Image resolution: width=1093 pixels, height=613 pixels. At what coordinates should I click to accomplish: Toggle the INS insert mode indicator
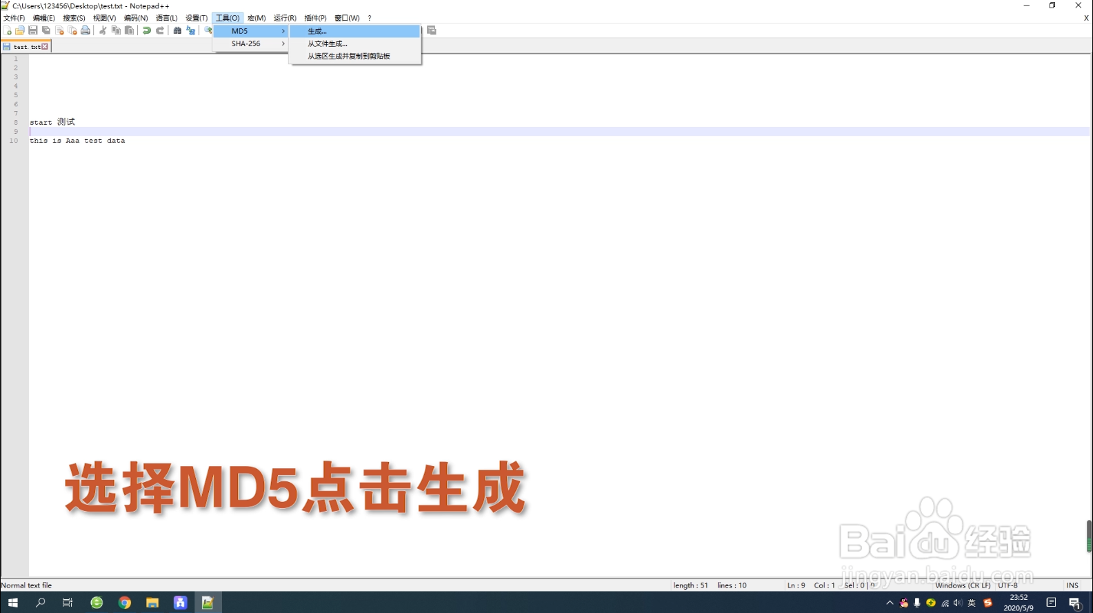click(x=1072, y=585)
